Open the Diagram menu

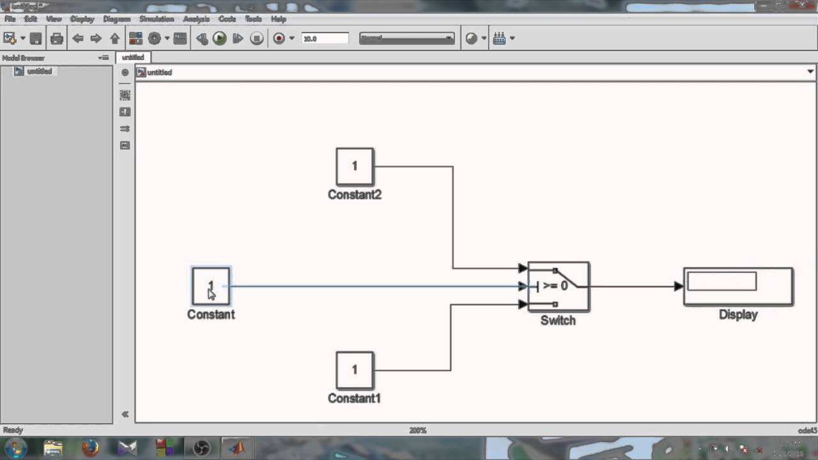(116, 19)
